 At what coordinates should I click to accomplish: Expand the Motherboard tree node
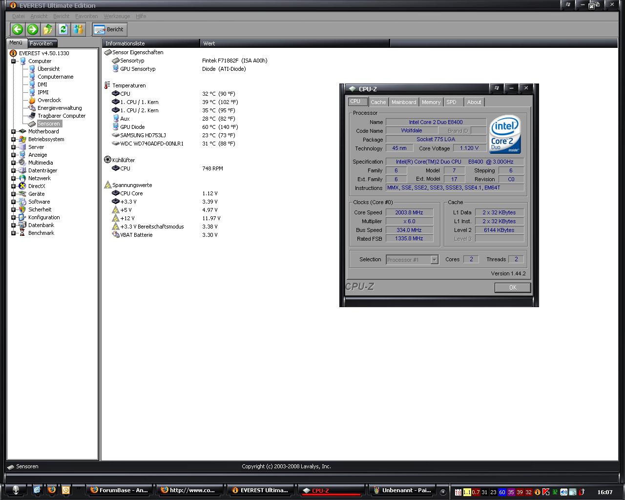coord(13,131)
